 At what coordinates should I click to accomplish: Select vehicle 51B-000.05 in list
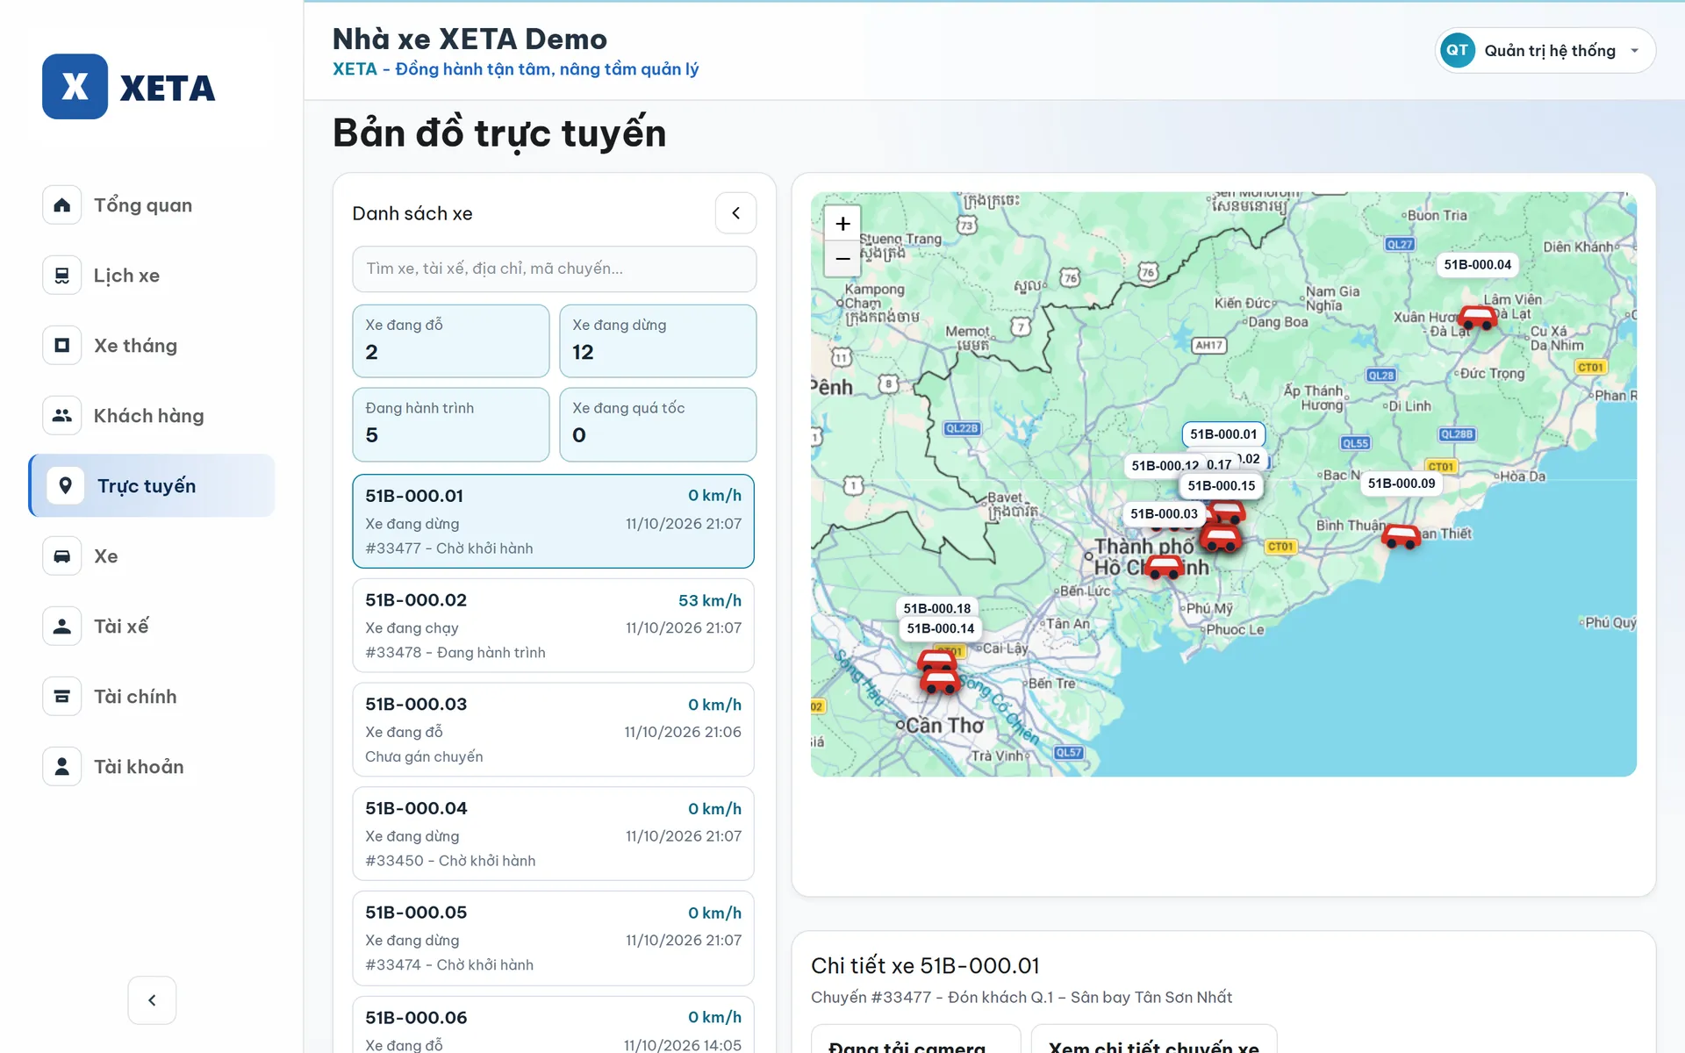pyautogui.click(x=554, y=938)
